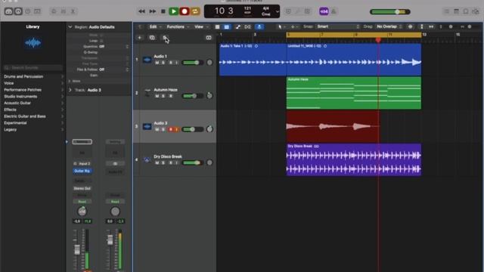Screen dimensions: 484x272
Task: Toggle the purple Count-in button
Action: (324, 11)
